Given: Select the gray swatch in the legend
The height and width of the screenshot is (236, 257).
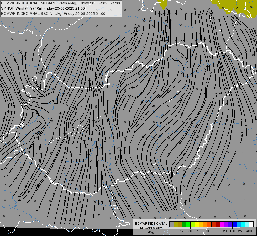Looking at the screenshot, I should click(x=171, y=224).
